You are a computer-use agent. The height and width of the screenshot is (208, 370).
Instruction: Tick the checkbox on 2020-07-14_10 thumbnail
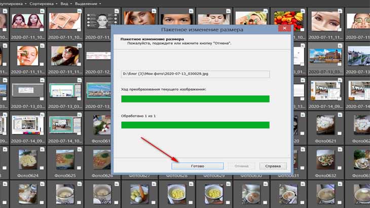click(79, 133)
